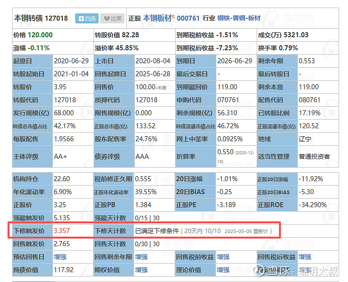The height and width of the screenshot is (282, 348).
Task: Select the bond title 本钢转债 127018
Action: pos(41,18)
